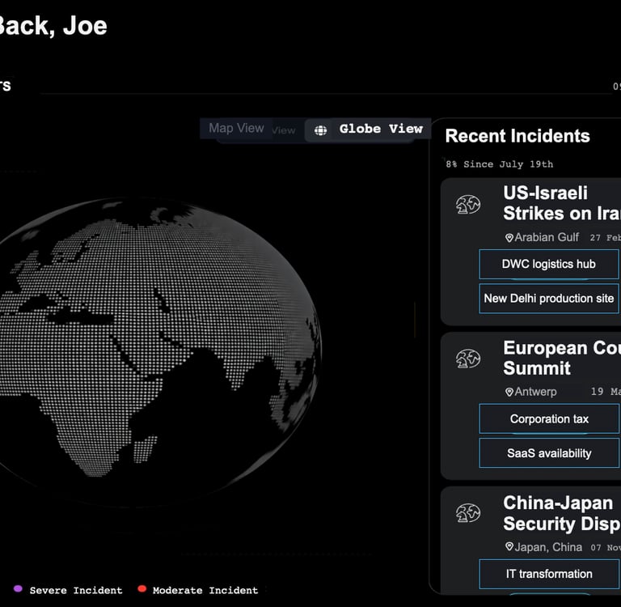621x607 pixels.
Task: Click the location pin next to Antwerp
Action: pos(509,392)
